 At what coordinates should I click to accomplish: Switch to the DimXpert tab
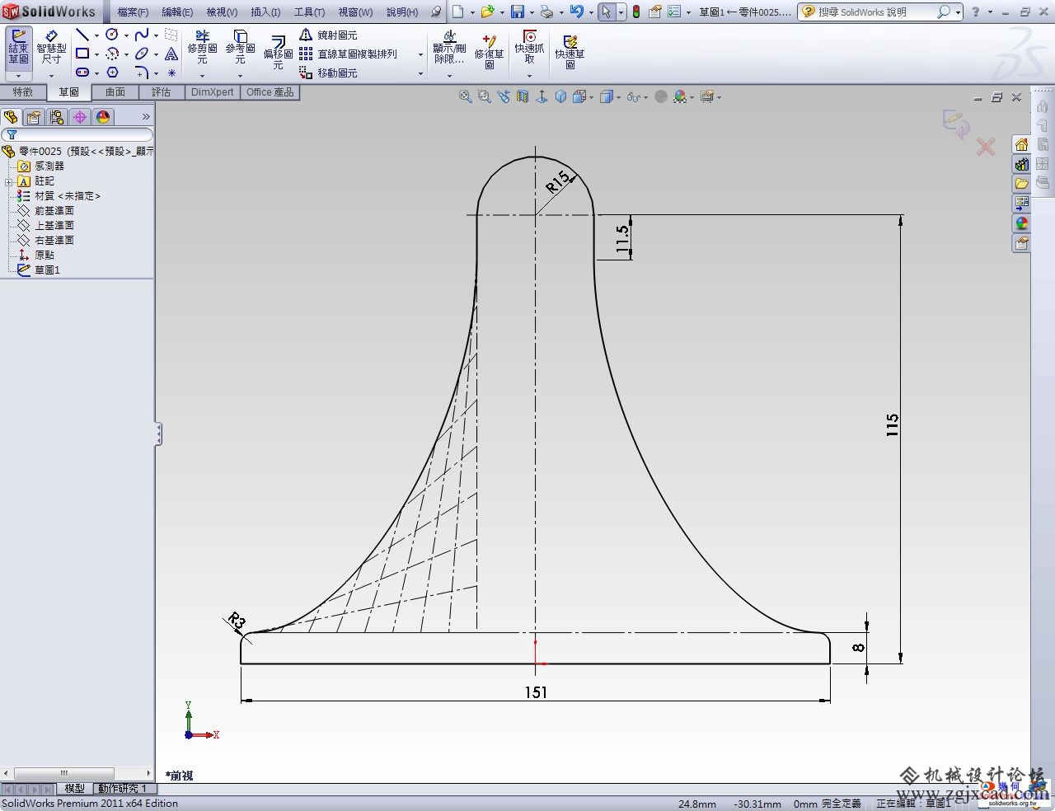[x=213, y=92]
